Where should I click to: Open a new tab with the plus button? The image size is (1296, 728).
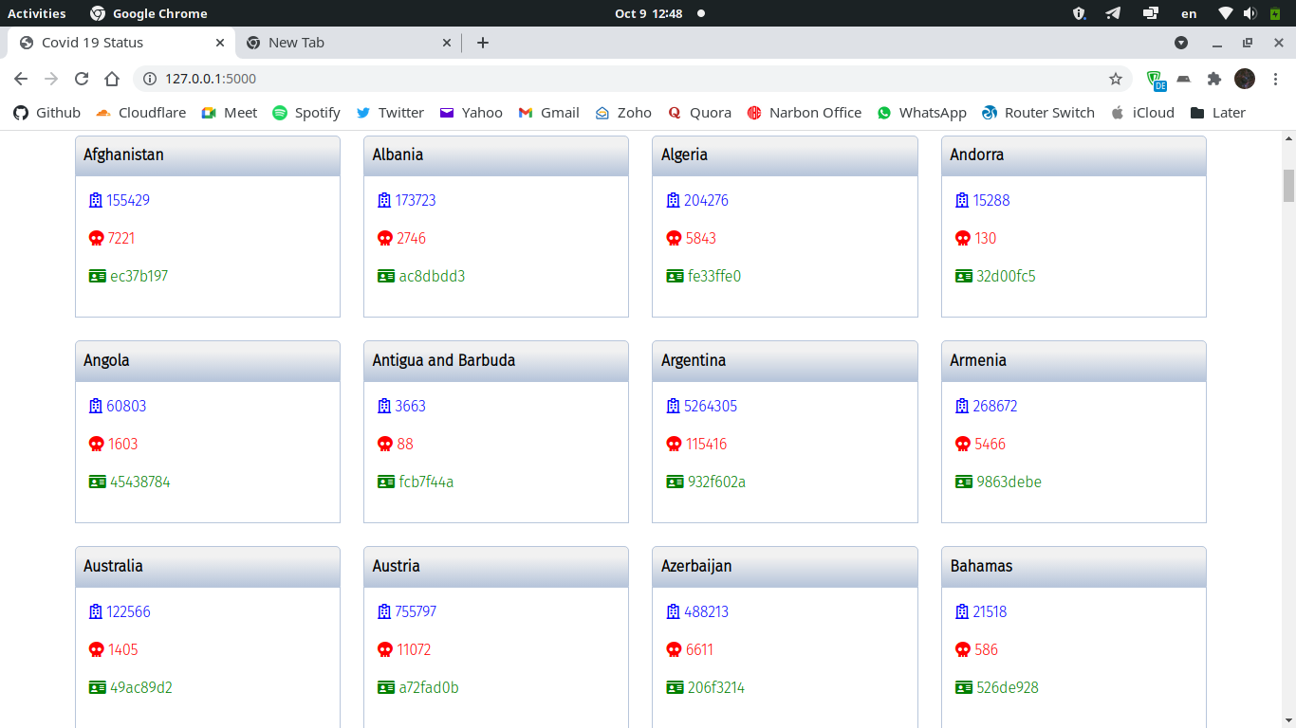tap(483, 43)
